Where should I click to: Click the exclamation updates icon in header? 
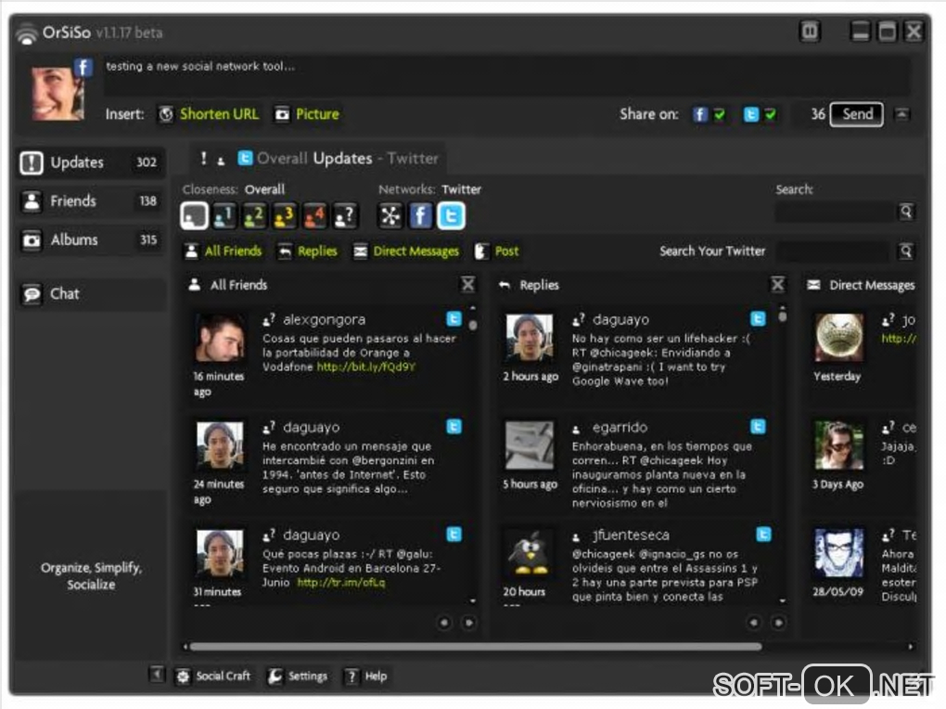point(203,159)
